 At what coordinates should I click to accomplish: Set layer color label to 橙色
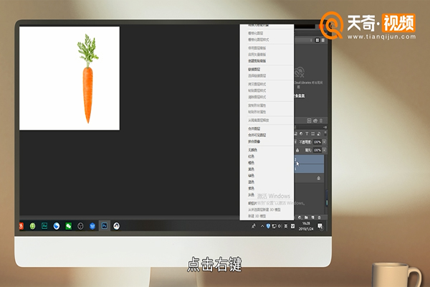252,163
